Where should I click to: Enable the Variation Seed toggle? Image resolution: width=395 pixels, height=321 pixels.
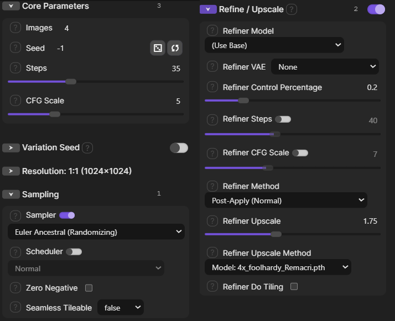[x=179, y=148]
